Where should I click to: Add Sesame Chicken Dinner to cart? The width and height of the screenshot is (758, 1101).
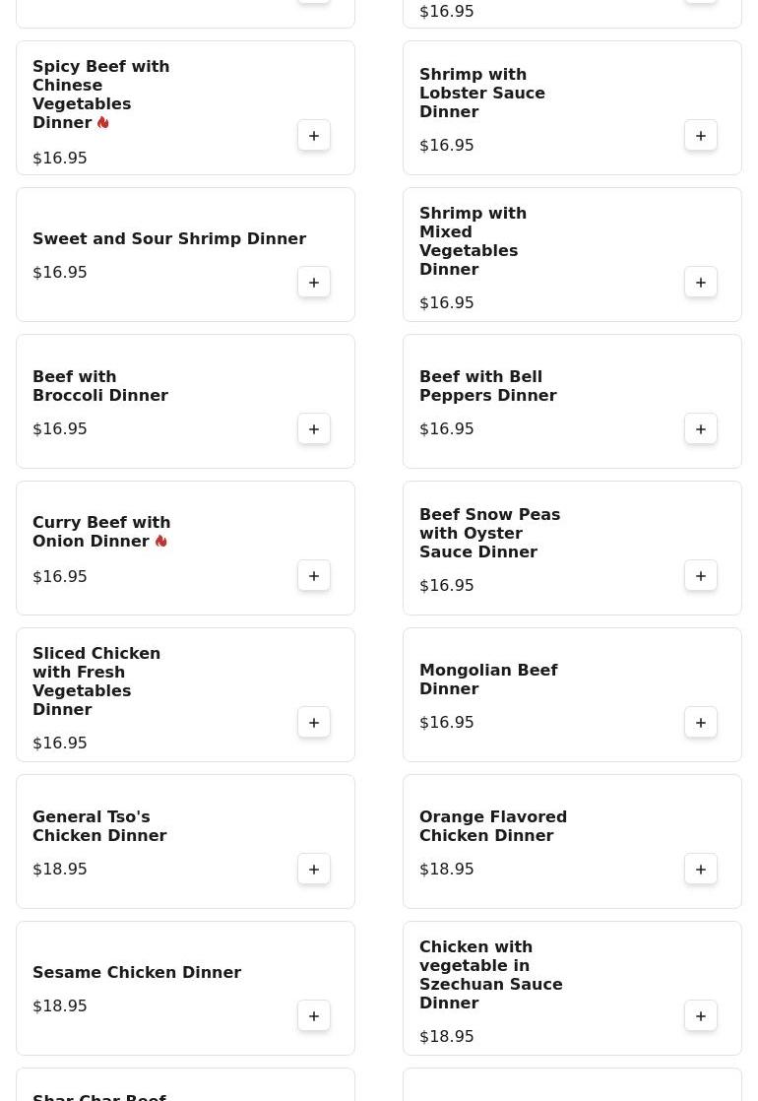pos(314,1016)
